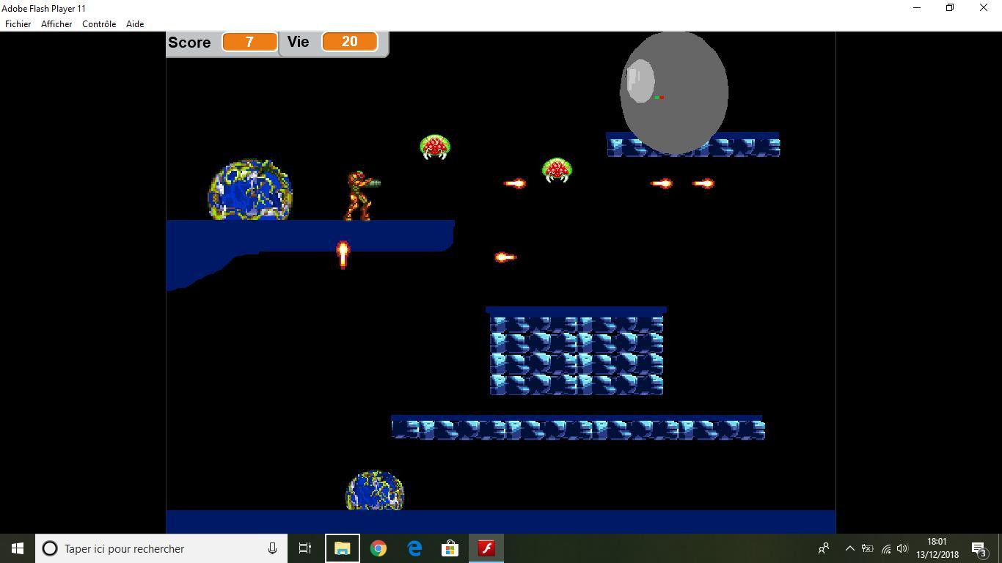Open the Wi-Fi network icon
The image size is (1002, 563).
[885, 548]
